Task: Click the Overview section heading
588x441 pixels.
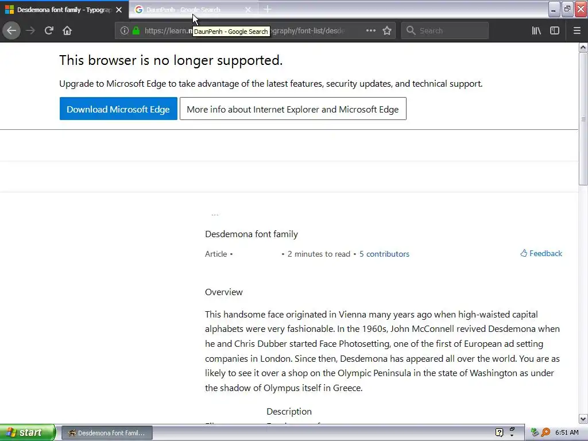Action: 223,292
